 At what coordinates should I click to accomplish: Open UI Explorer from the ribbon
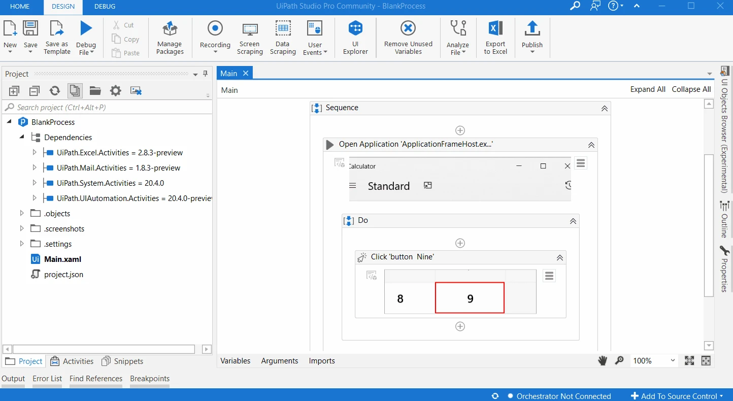(355, 38)
